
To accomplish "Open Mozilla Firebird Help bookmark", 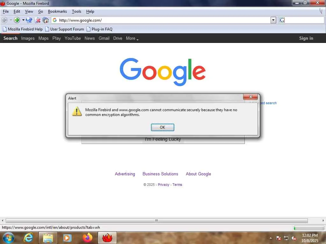I will [23, 29].
